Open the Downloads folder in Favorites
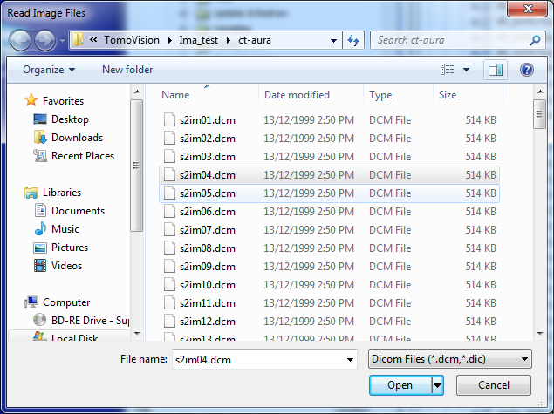Screen dimensions: 554x414 [x=40, y=138]
